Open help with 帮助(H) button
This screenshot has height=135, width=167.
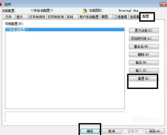point(155,131)
